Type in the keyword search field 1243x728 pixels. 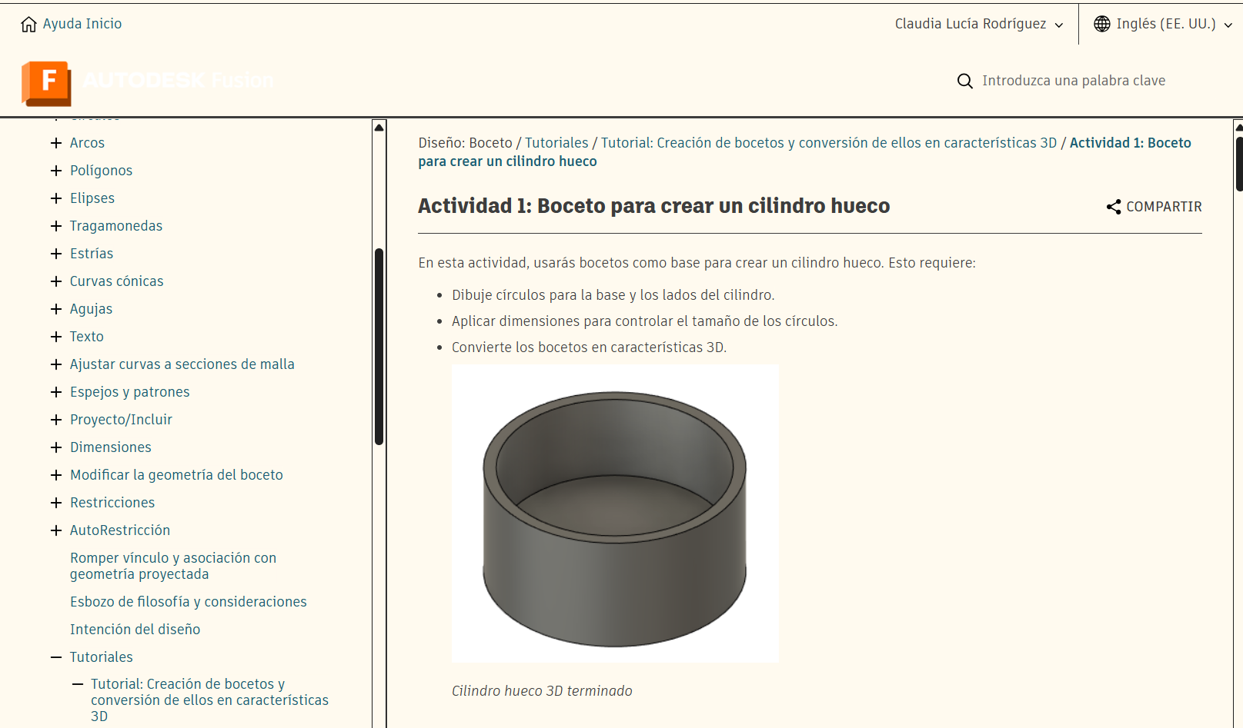[x=1073, y=81]
